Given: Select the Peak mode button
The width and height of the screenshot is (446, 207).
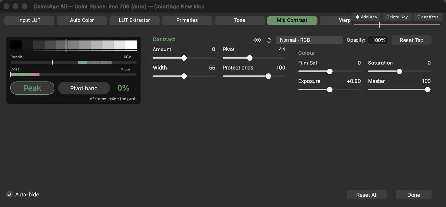Looking at the screenshot, I should point(32,88).
